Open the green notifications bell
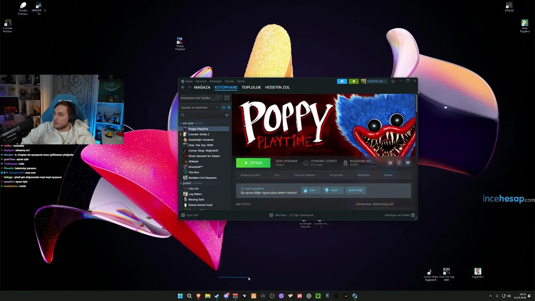 [x=354, y=81]
